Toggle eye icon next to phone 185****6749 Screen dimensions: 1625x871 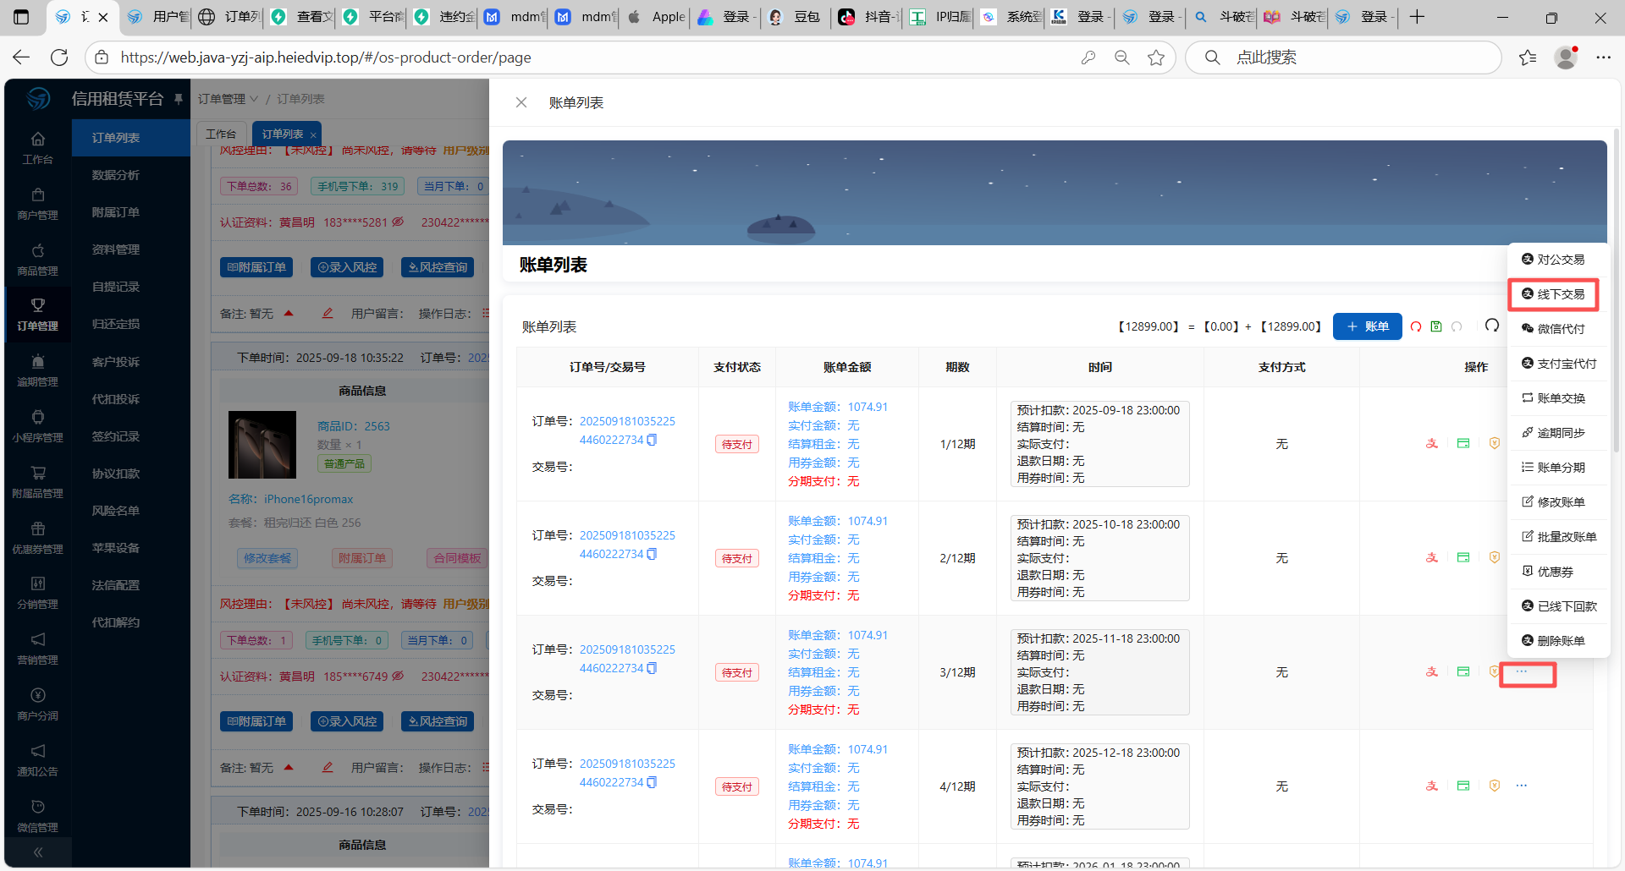tap(398, 677)
